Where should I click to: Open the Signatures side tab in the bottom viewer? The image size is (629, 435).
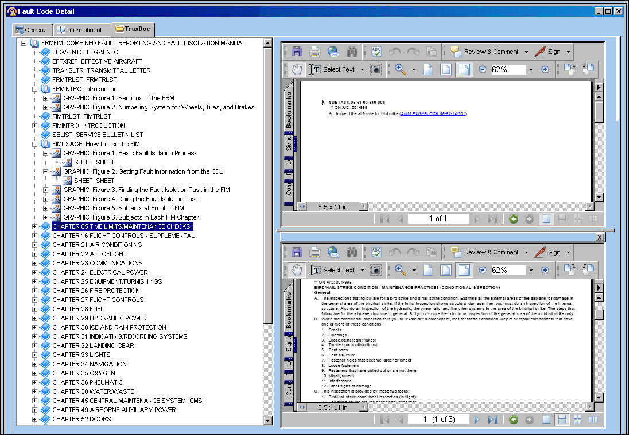[x=289, y=344]
